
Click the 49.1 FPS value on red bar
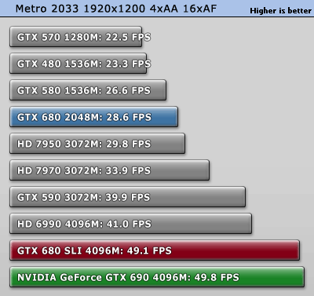(149, 250)
